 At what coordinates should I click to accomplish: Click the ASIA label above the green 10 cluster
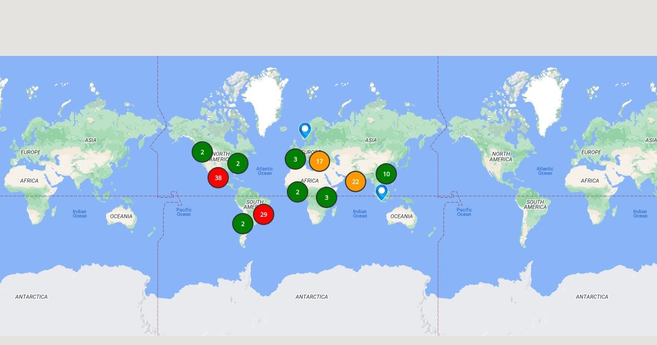[371, 140]
